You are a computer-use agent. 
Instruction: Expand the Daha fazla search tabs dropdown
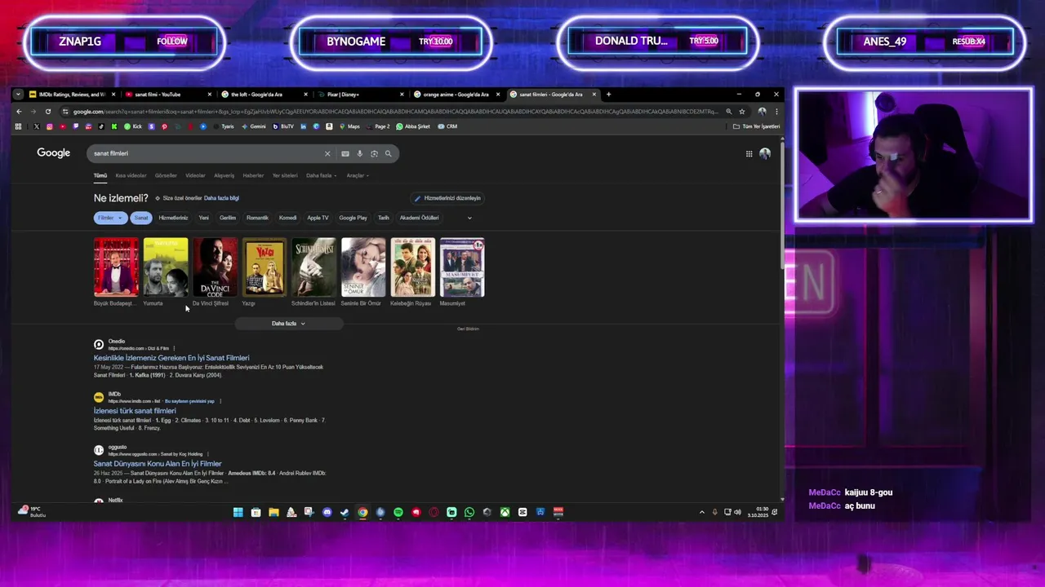point(321,175)
